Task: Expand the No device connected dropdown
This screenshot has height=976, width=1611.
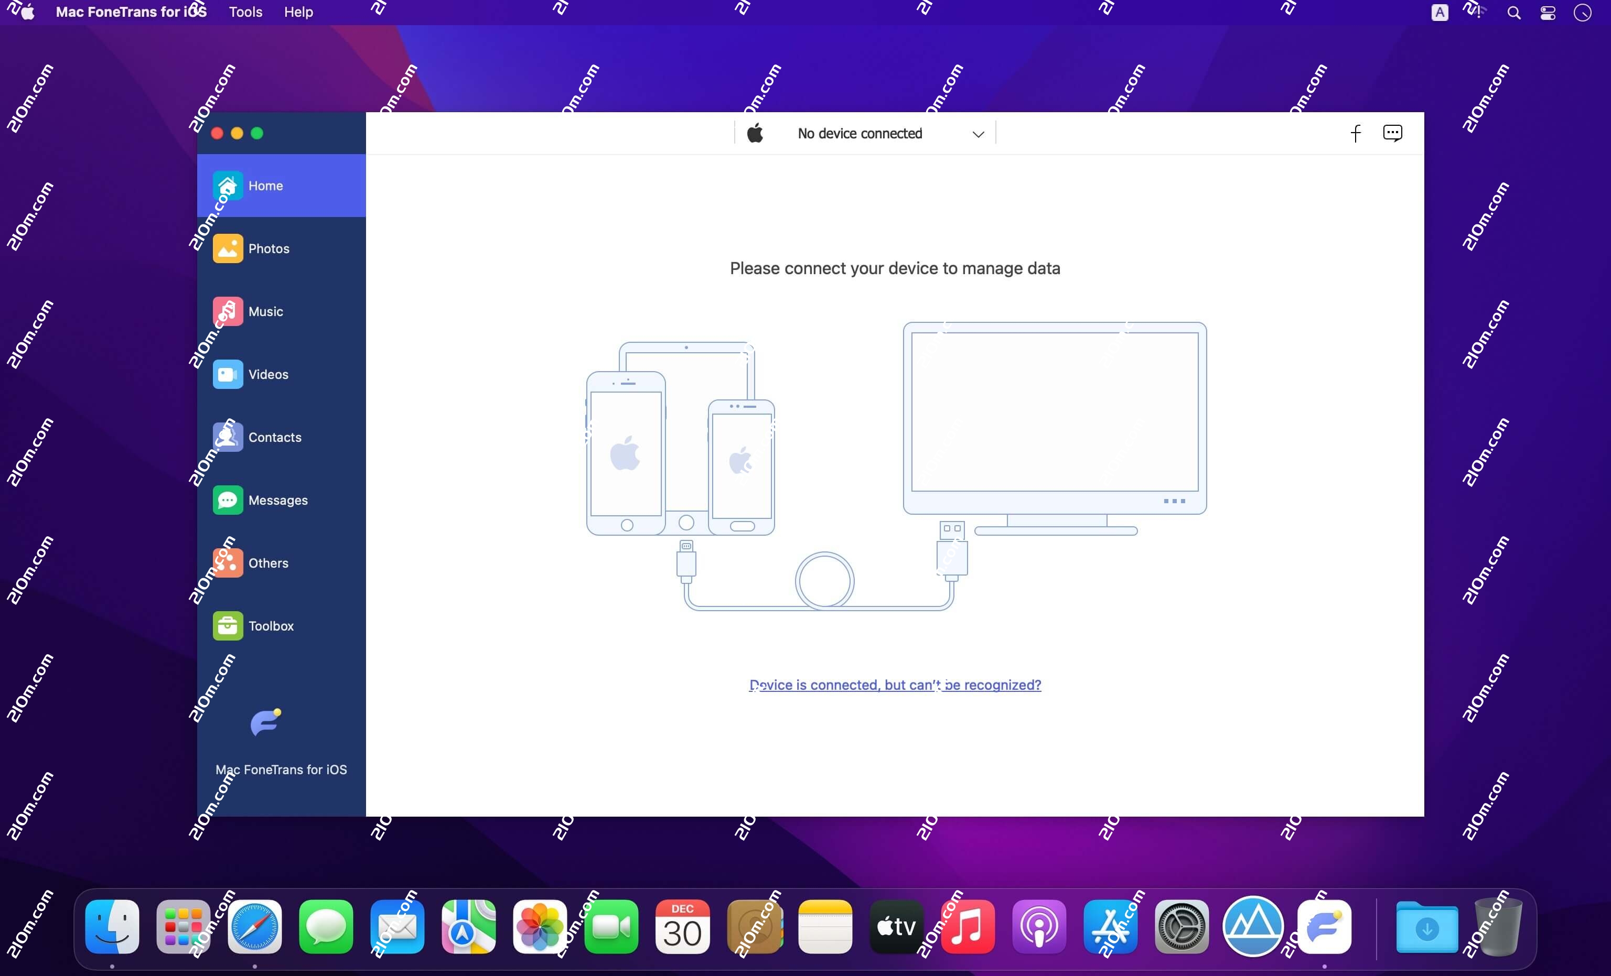Action: 978,133
